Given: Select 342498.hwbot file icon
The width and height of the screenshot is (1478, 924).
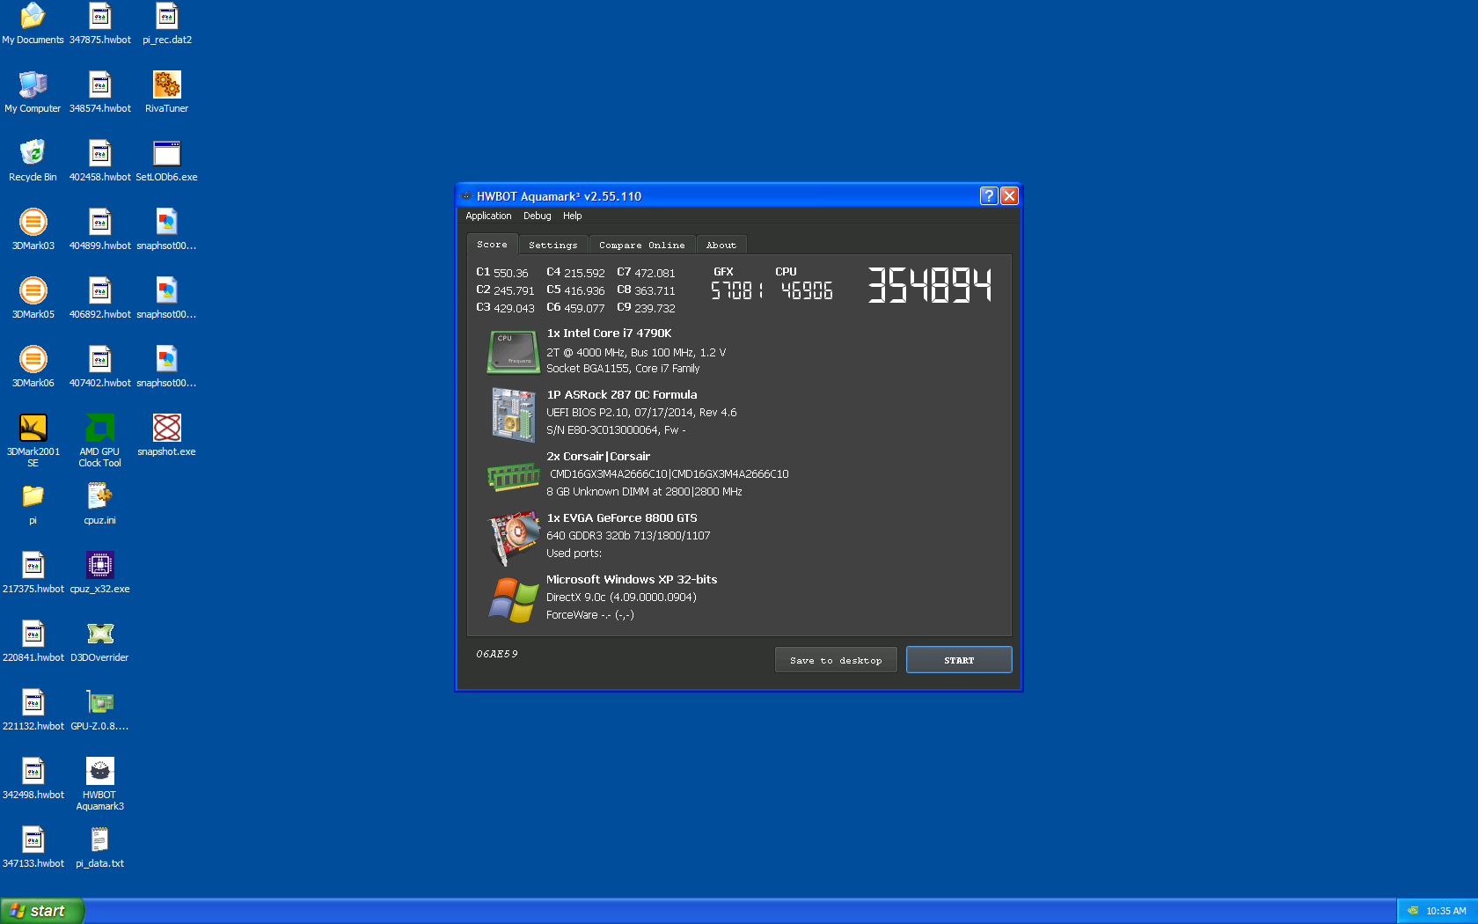Looking at the screenshot, I should pos(33,778).
